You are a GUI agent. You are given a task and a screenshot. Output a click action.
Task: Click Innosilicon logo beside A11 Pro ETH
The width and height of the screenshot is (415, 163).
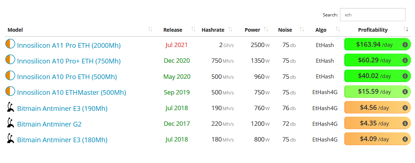[10, 44]
